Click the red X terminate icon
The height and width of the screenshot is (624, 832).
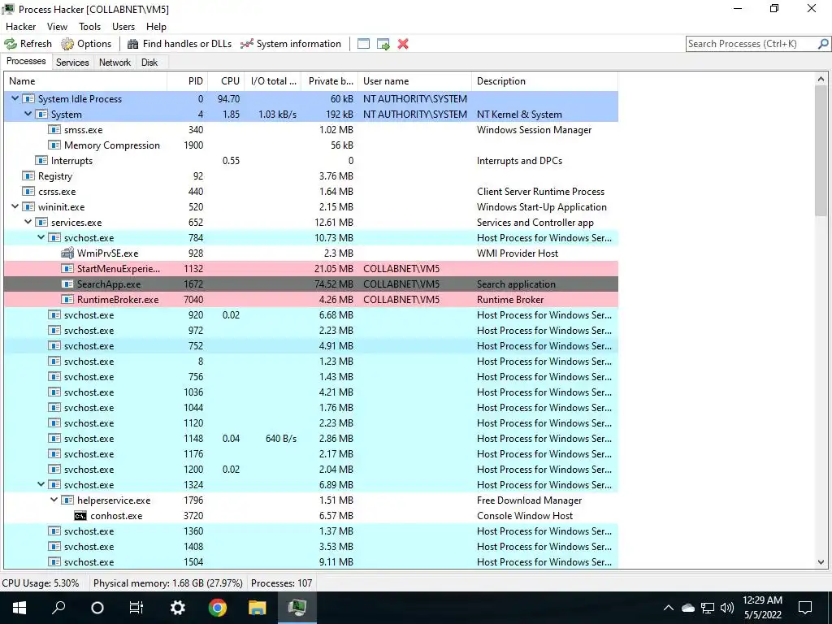coord(403,44)
